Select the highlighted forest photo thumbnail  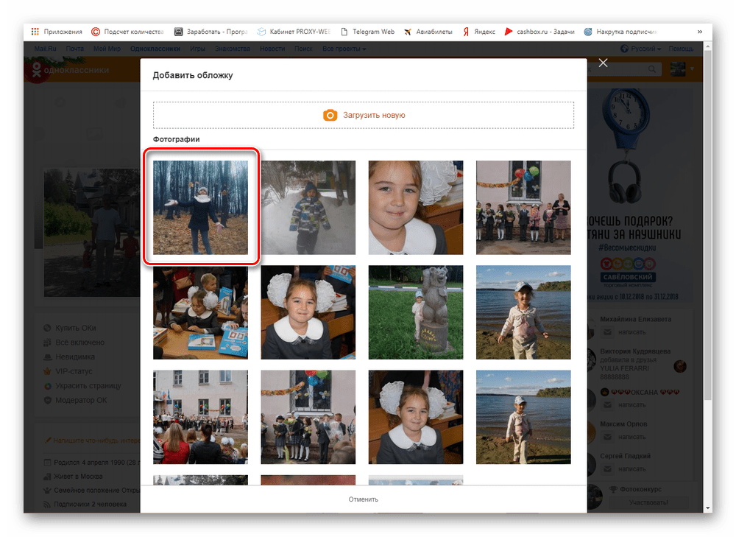[200, 207]
